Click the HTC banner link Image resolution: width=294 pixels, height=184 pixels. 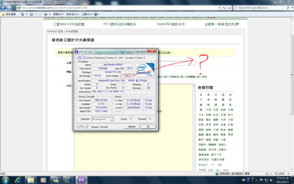pos(119,24)
